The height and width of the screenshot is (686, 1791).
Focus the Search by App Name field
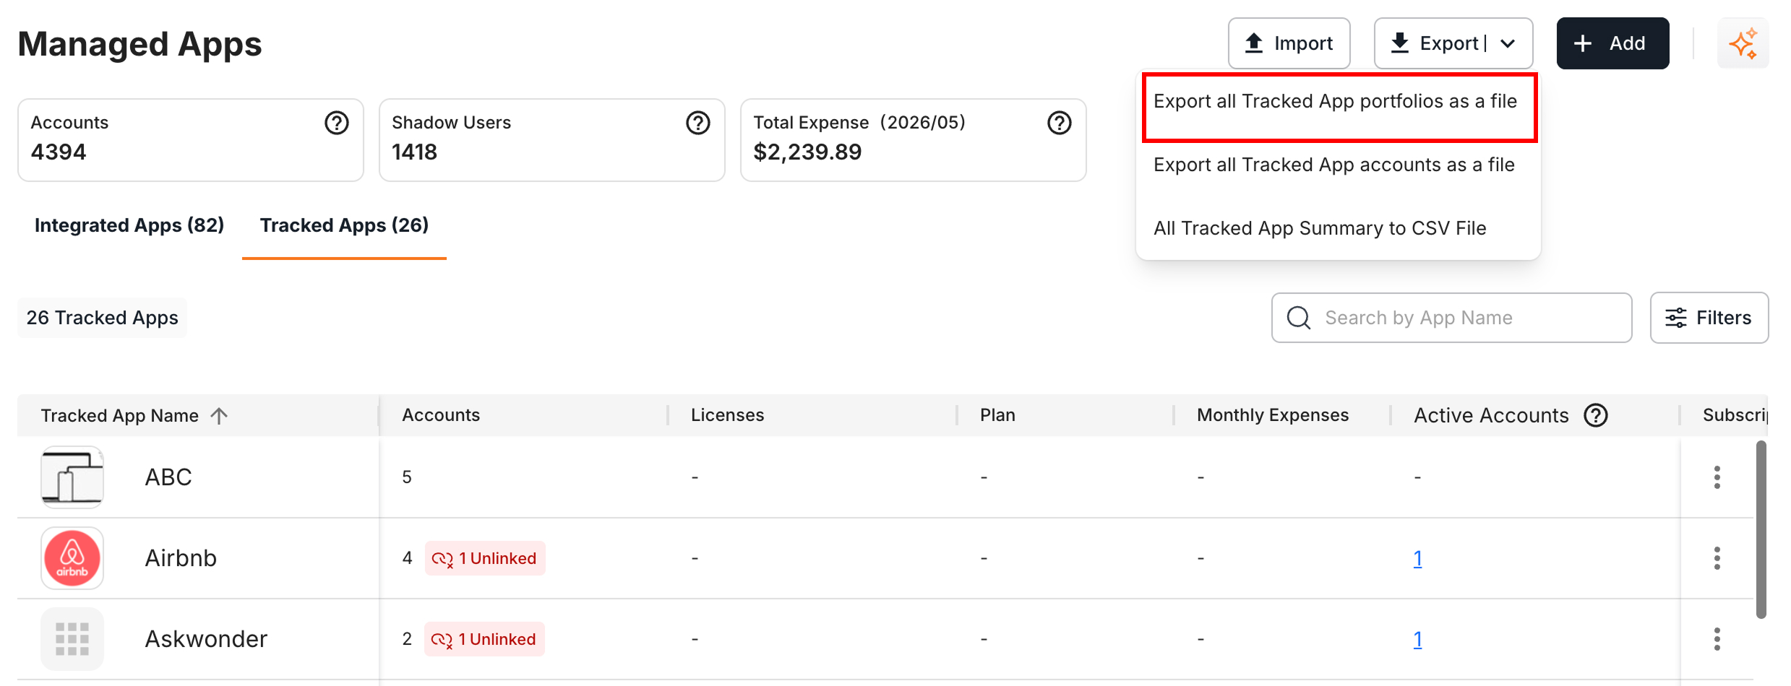[1452, 318]
